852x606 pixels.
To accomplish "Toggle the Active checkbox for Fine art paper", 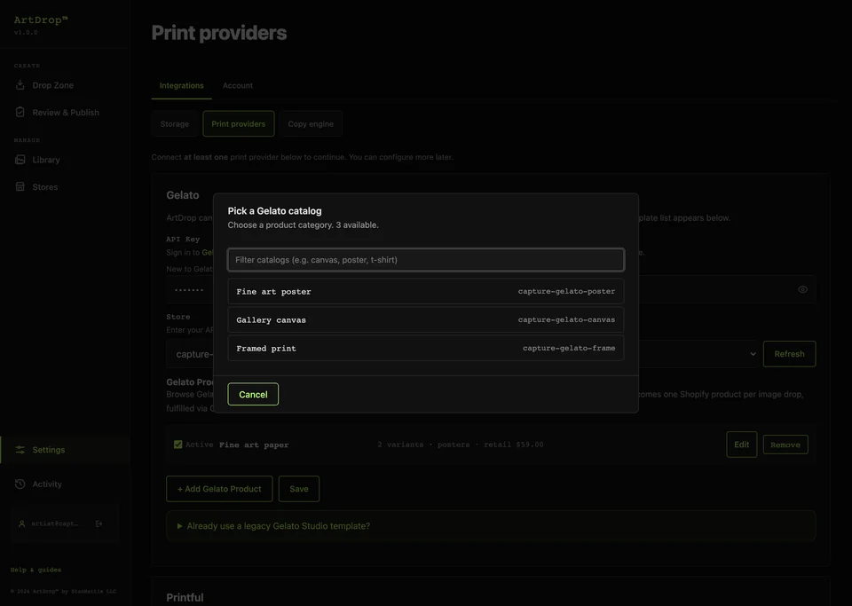I will (x=177, y=445).
